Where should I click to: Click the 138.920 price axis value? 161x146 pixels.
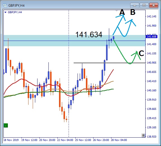click(x=151, y=137)
